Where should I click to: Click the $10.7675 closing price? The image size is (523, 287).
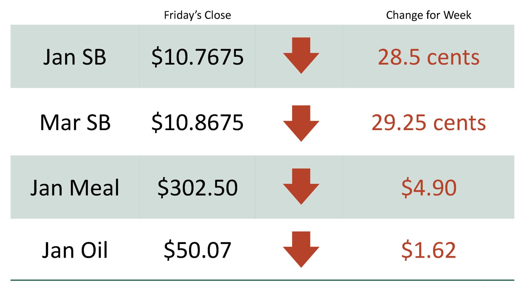(197, 57)
